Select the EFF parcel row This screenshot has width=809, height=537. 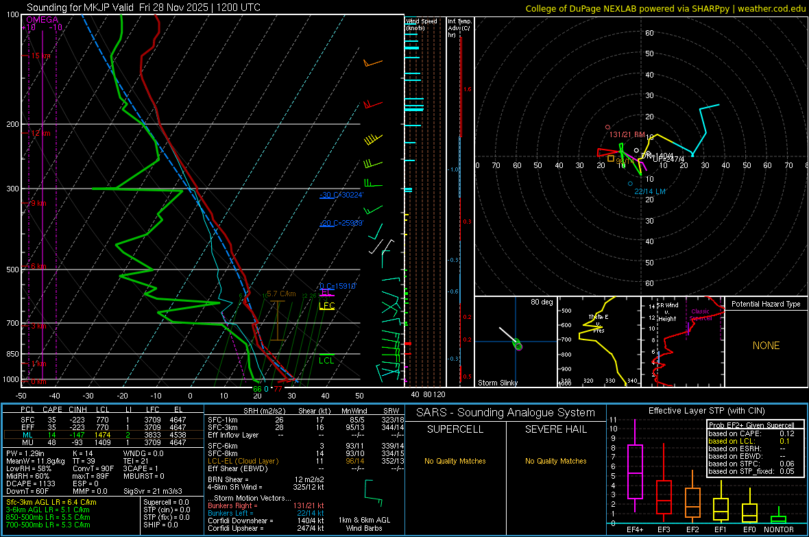(102, 427)
